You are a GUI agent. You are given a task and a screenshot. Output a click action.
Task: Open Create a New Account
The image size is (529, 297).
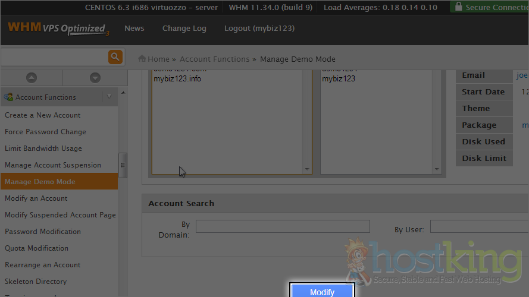click(43, 115)
